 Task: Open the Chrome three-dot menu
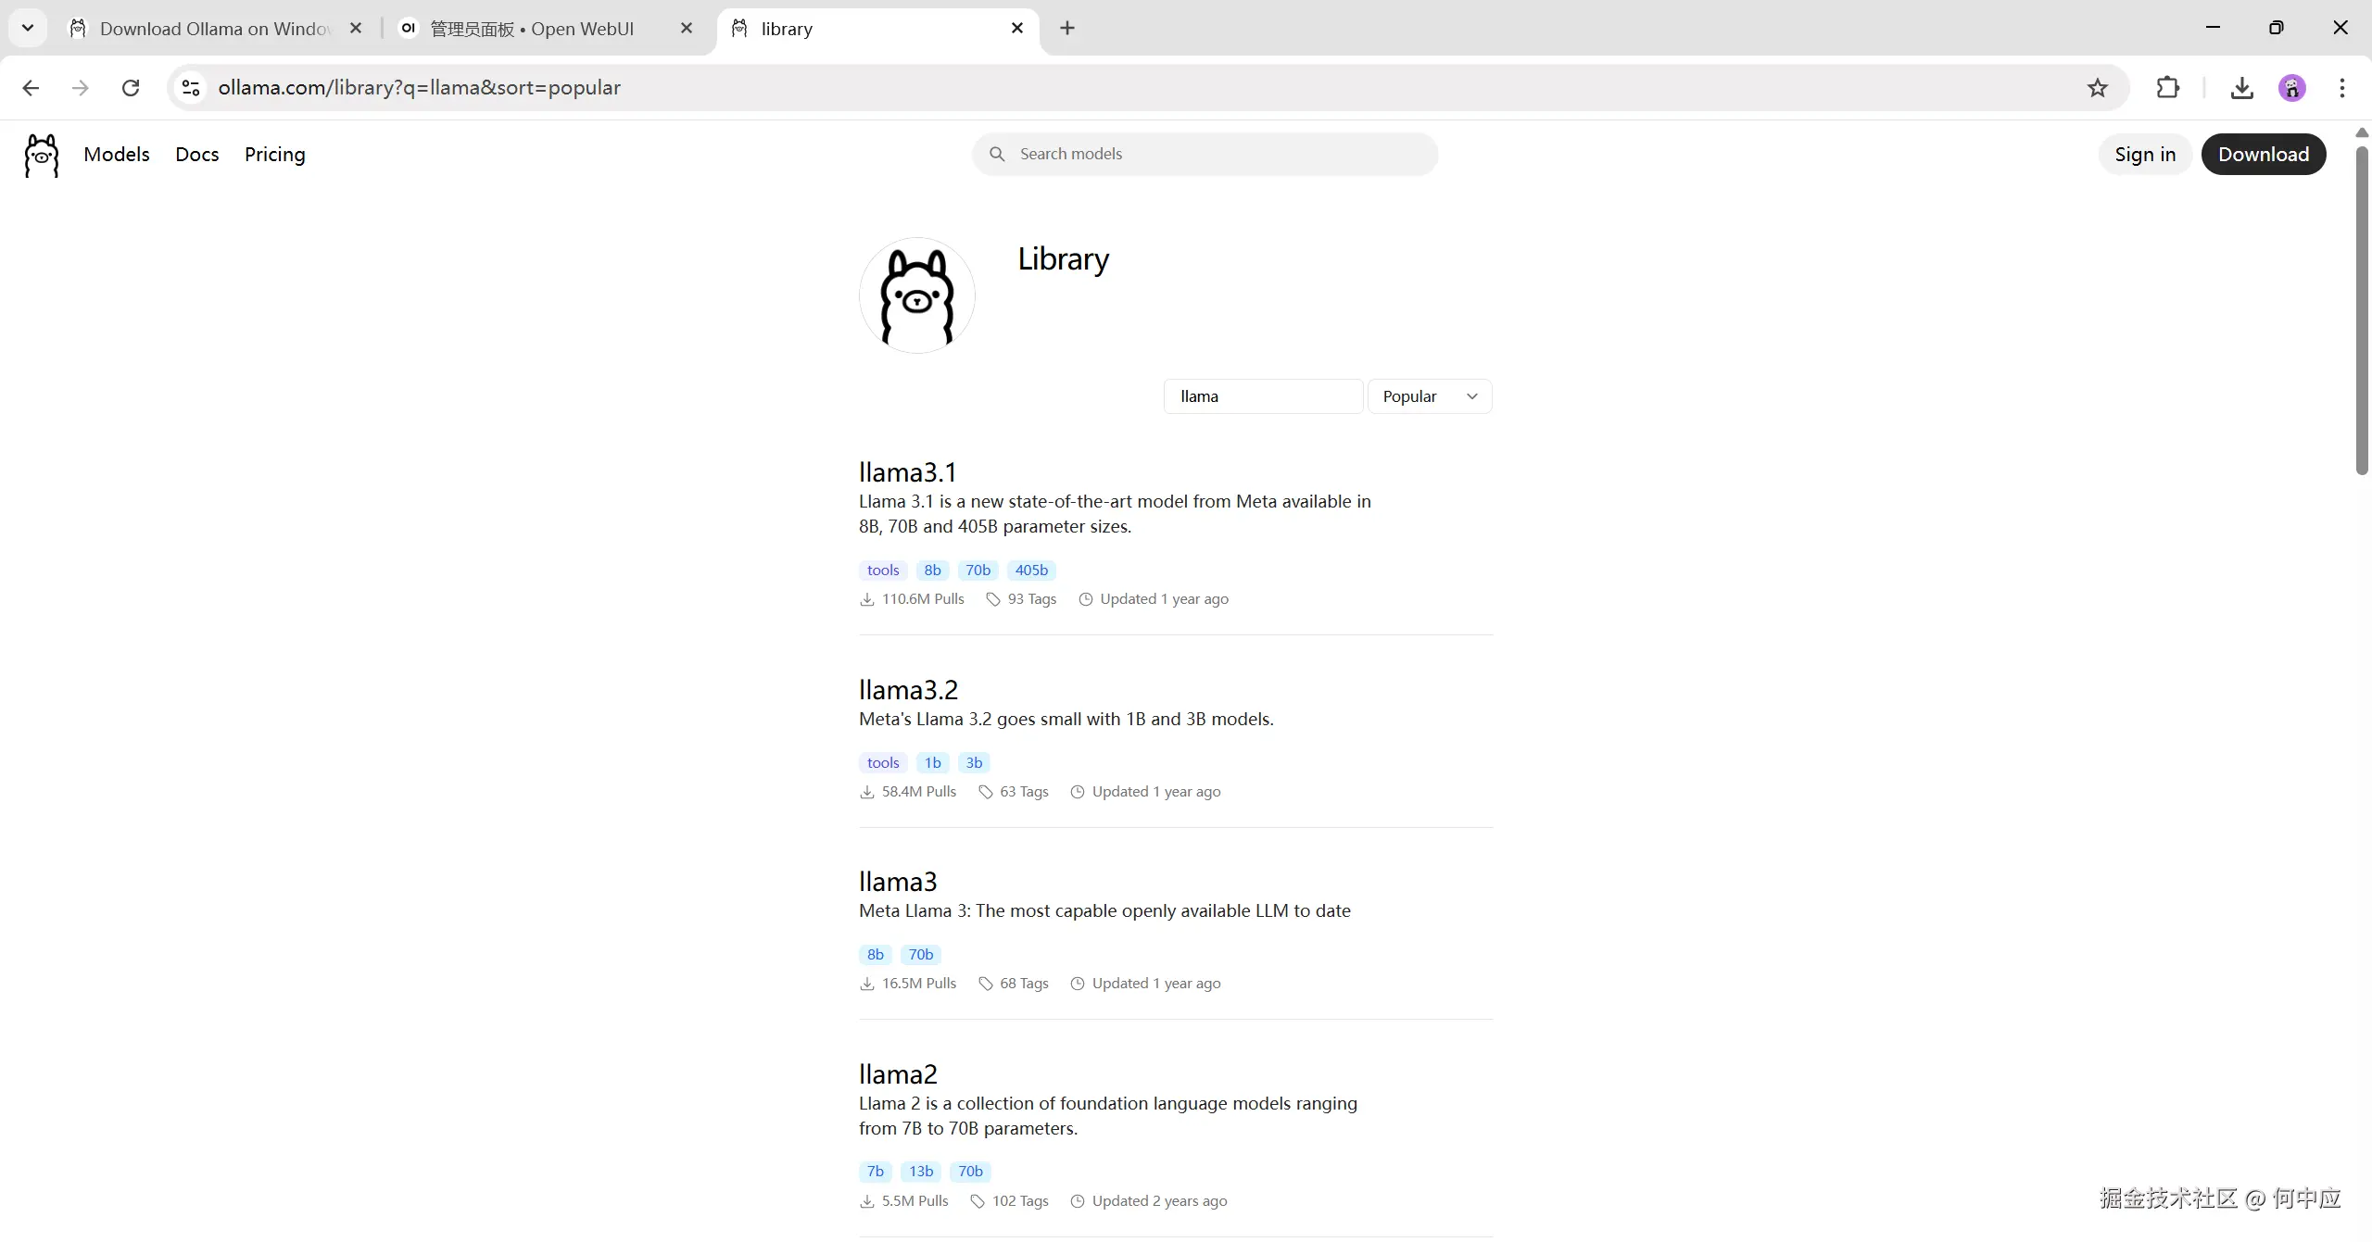2341,88
